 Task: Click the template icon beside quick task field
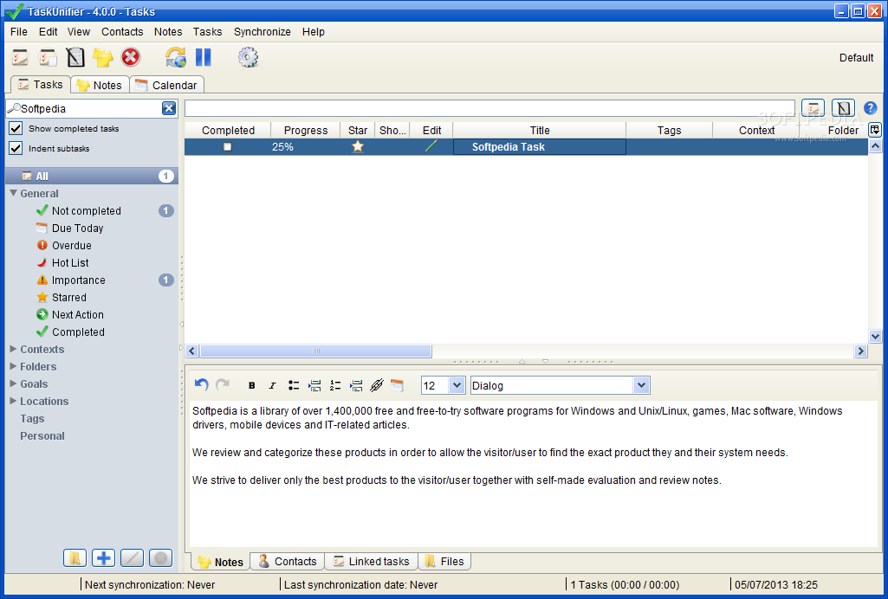[843, 108]
